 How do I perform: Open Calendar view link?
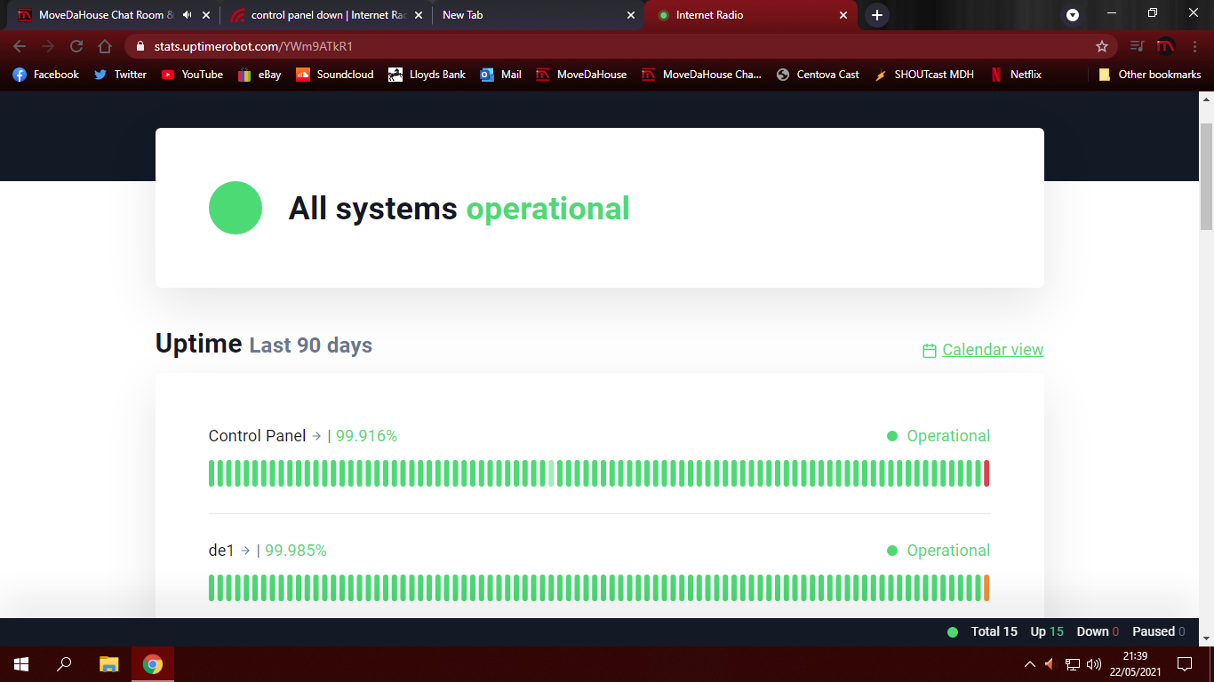click(992, 350)
